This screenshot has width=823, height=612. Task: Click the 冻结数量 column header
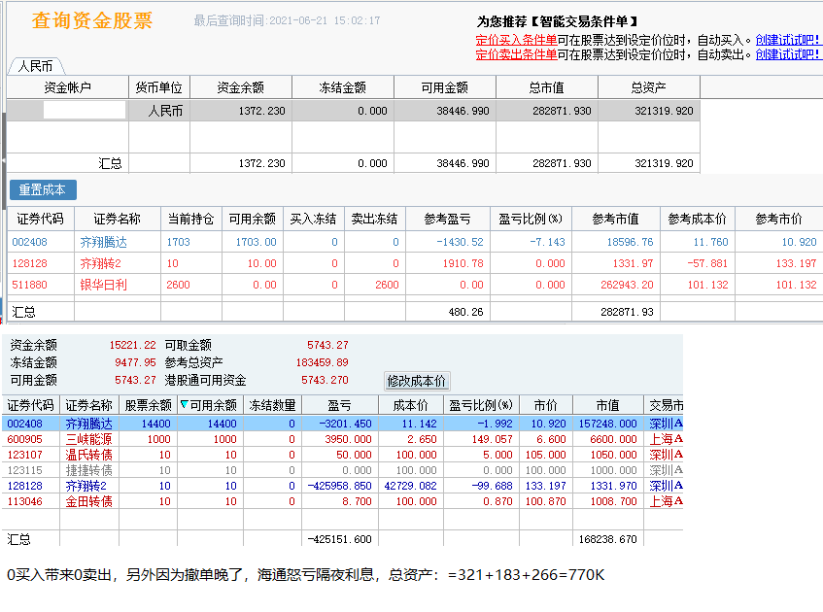272,405
